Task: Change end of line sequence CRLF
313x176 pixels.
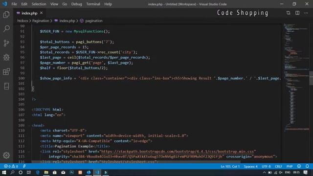Action: 278,166
